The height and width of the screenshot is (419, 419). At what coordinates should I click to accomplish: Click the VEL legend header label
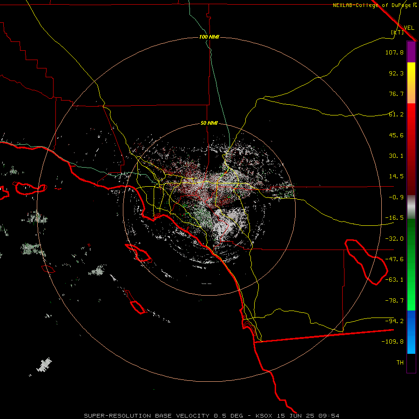click(409, 27)
